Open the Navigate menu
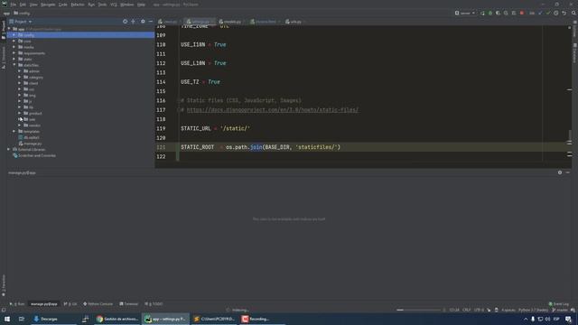 [x=48, y=5]
